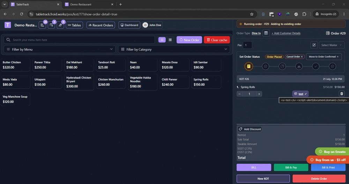This screenshot has height=184, width=349.
Task: Add Chilli Paneer to the order
Action: (174, 82)
